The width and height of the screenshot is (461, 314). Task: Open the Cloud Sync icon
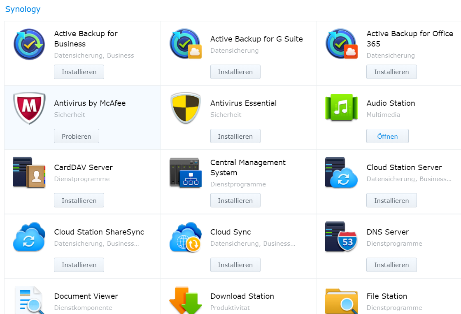186,237
